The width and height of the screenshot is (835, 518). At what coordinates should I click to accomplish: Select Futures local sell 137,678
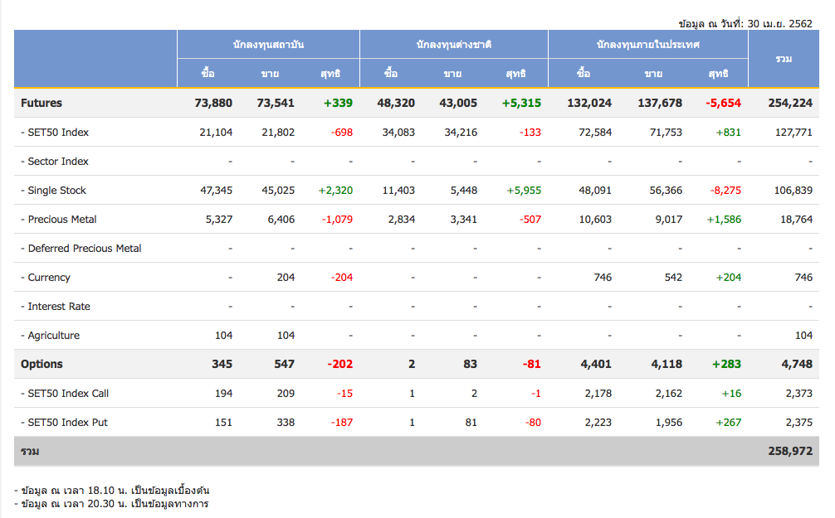click(660, 103)
